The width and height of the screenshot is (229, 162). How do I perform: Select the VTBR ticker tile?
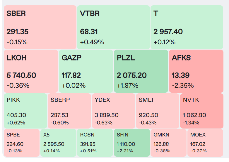click(x=113, y=27)
